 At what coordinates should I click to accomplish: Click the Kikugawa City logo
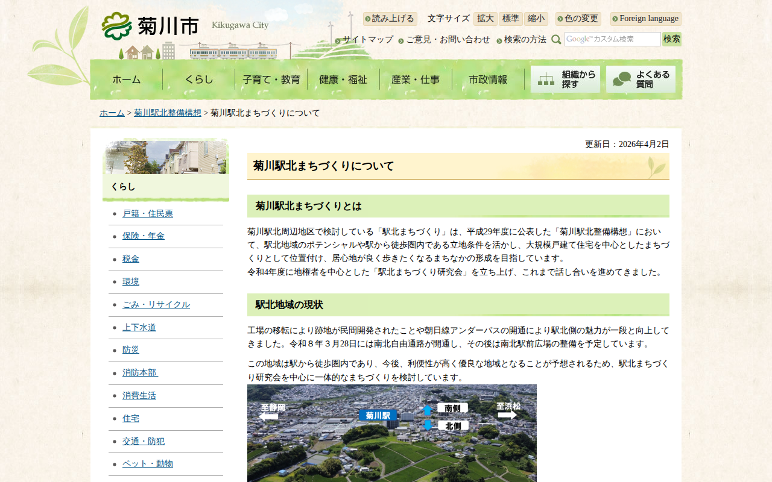click(x=185, y=26)
